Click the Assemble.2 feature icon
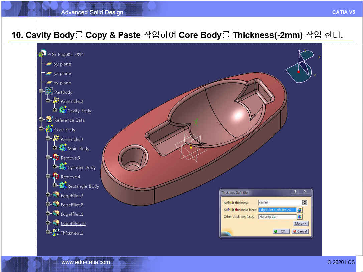 (x=56, y=101)
